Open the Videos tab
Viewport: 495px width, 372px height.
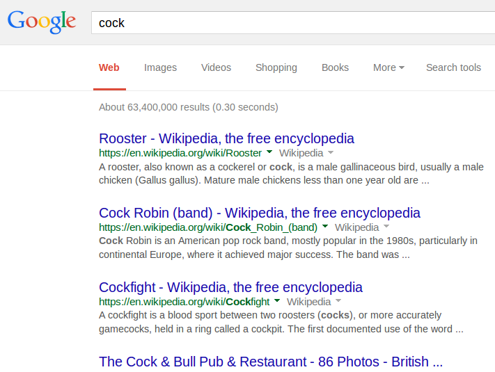click(216, 67)
